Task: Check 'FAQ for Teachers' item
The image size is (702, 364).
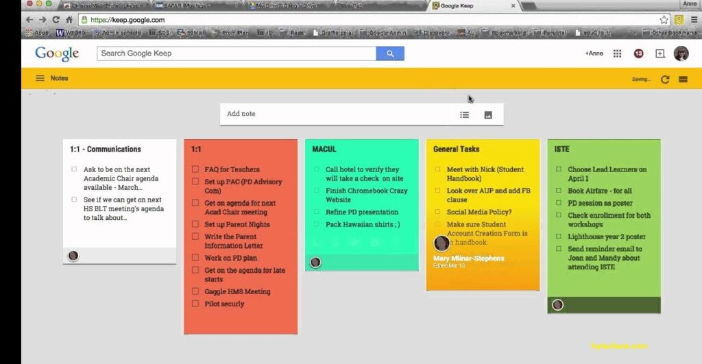Action: point(195,169)
